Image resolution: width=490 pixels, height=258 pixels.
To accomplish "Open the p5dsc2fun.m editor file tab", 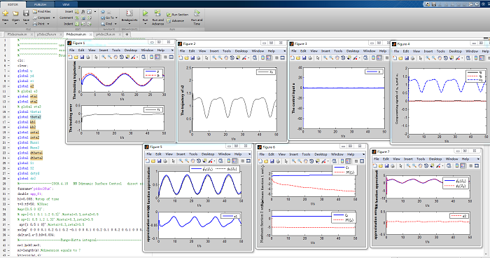I will (47, 34).
